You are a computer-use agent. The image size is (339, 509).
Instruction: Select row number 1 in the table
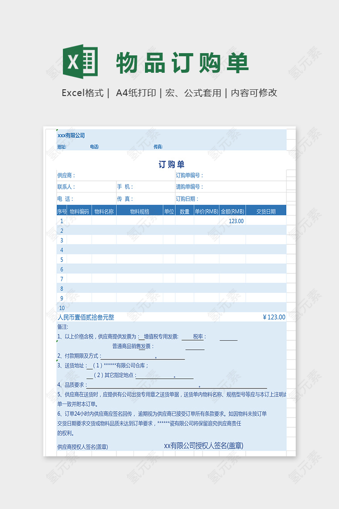[x=62, y=221]
